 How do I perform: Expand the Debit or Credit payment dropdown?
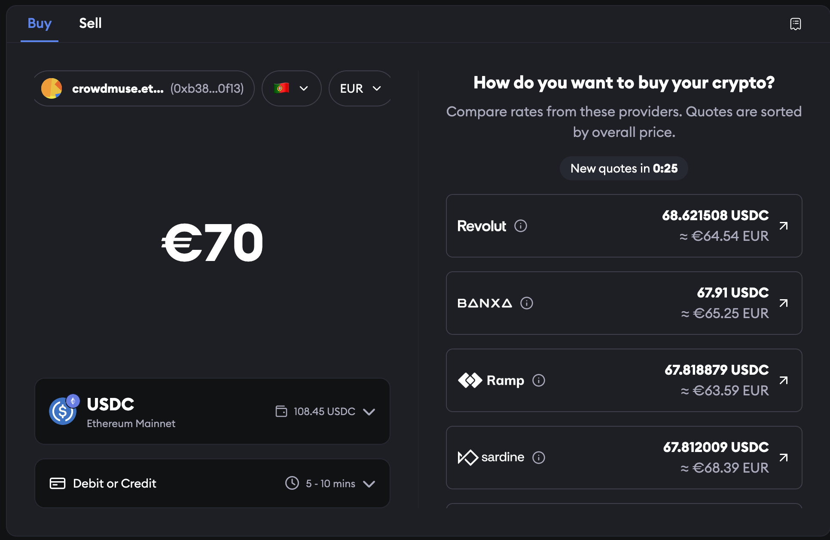pos(369,484)
